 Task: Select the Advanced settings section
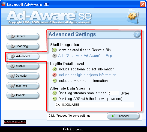(x=23, y=56)
